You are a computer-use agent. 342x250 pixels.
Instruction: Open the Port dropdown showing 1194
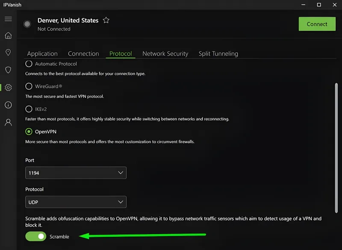(76, 173)
